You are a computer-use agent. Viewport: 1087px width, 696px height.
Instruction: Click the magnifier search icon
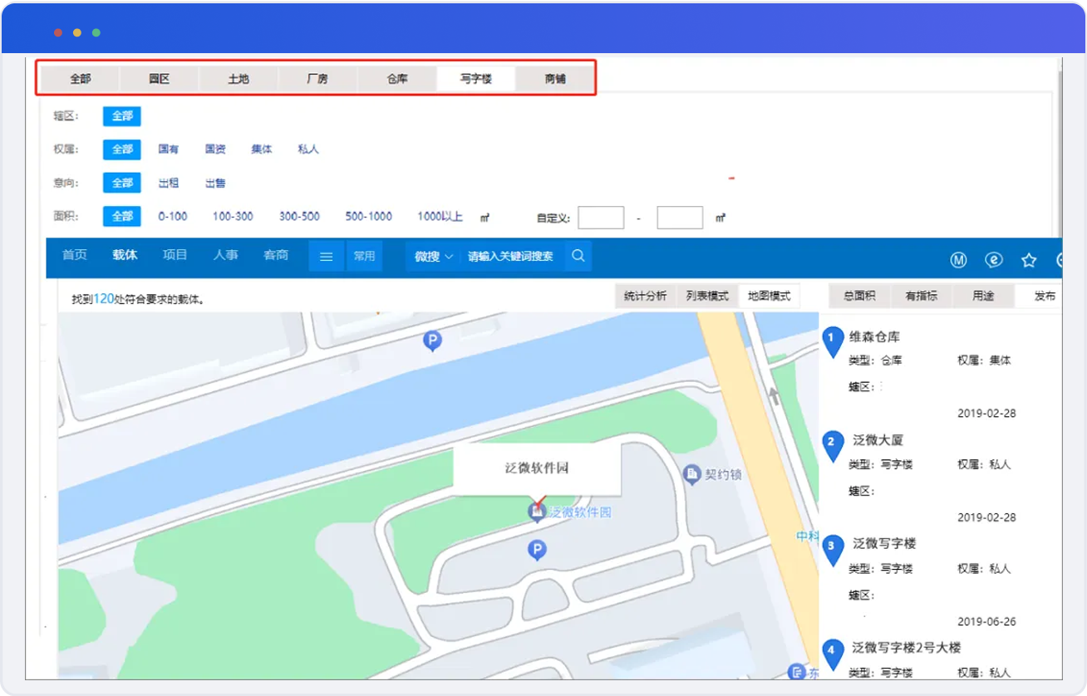tap(578, 257)
